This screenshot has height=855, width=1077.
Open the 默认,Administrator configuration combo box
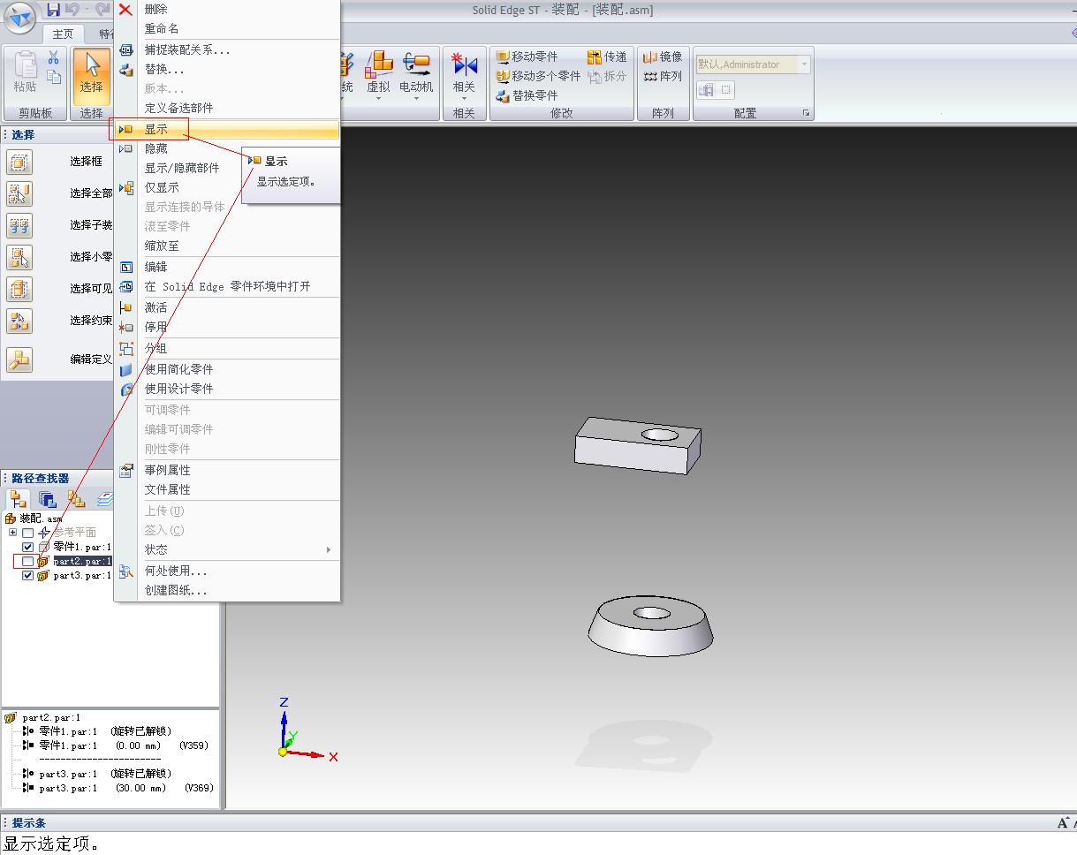[x=754, y=64]
